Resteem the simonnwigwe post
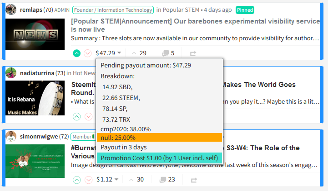The image size is (328, 191). [x=194, y=180]
